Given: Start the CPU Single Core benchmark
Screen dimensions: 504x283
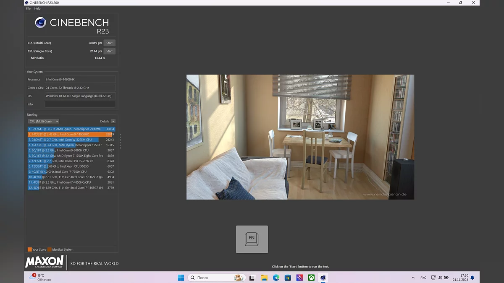Looking at the screenshot, I should (109, 51).
